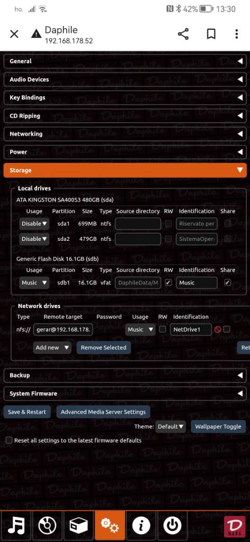Click the red prohibited icon beside NetDrive1

click(x=218, y=330)
